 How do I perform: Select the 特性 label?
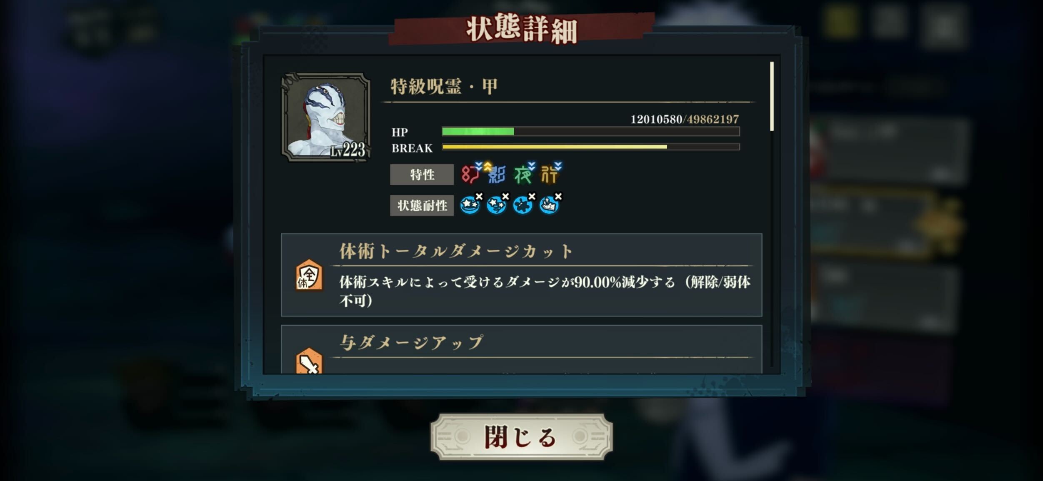coord(422,174)
